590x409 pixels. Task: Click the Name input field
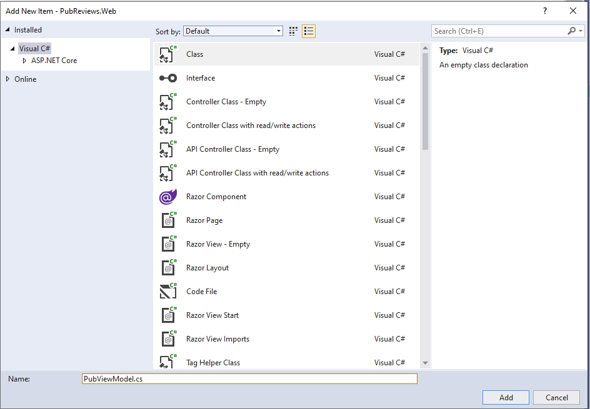tap(250, 378)
